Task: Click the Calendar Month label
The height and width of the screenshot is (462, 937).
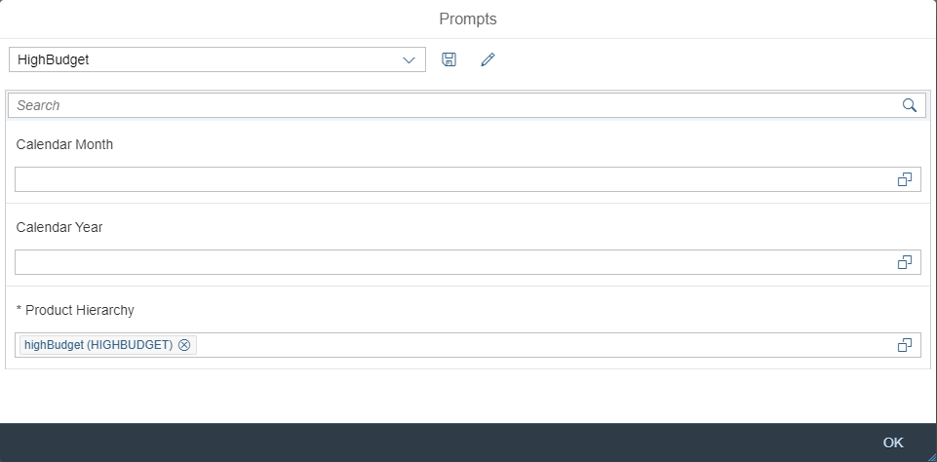Action: pyautogui.click(x=64, y=144)
